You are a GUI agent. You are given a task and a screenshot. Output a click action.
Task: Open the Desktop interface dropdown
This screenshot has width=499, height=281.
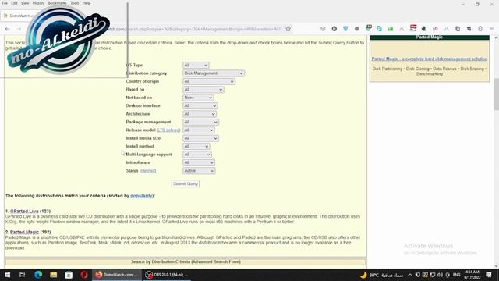pyautogui.click(x=200, y=106)
